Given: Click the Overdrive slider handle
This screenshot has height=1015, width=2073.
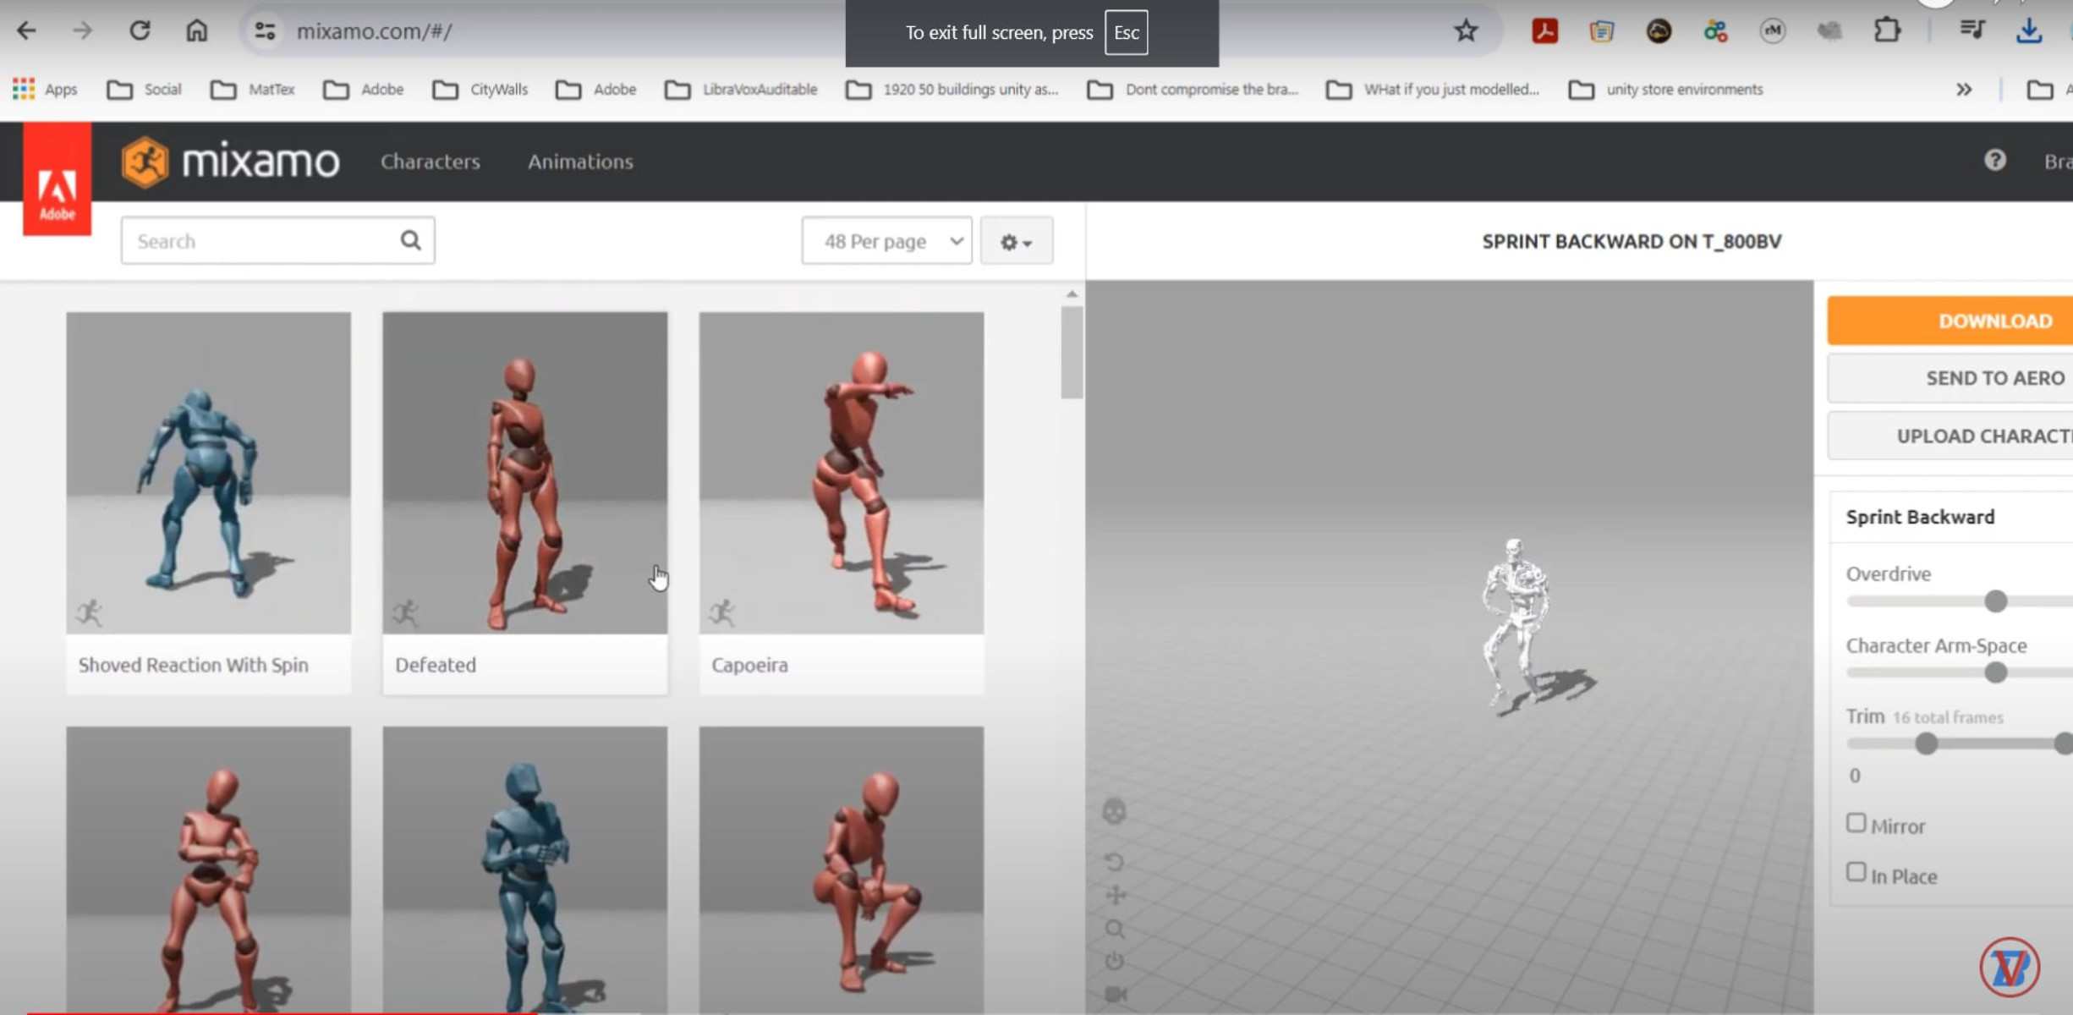Looking at the screenshot, I should pyautogui.click(x=1995, y=601).
